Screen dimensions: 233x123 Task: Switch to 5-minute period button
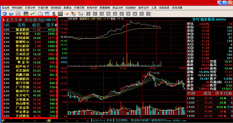pyautogui.click(x=95, y=14)
